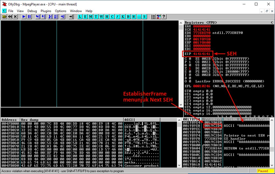The image size is (275, 174).
Task: Select dump row at address 004FB0D0
Action: click(80, 166)
